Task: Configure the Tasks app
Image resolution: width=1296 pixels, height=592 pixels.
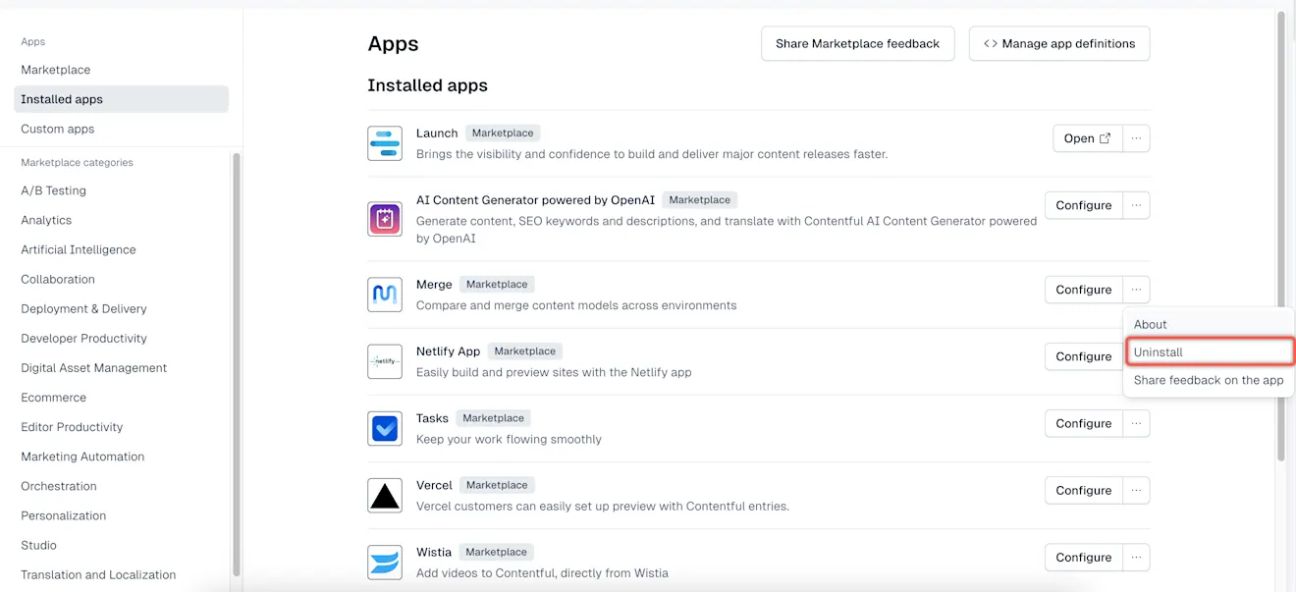Action: click(x=1084, y=423)
